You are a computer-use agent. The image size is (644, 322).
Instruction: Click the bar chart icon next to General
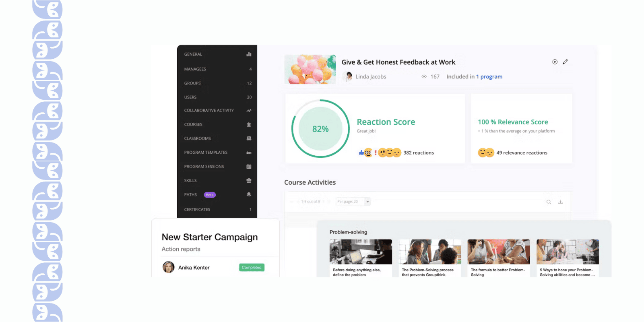point(249,54)
